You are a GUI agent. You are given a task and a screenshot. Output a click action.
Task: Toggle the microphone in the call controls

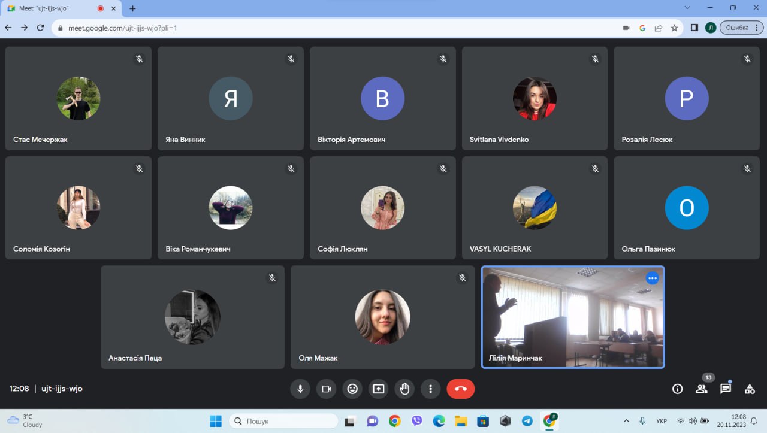point(300,389)
